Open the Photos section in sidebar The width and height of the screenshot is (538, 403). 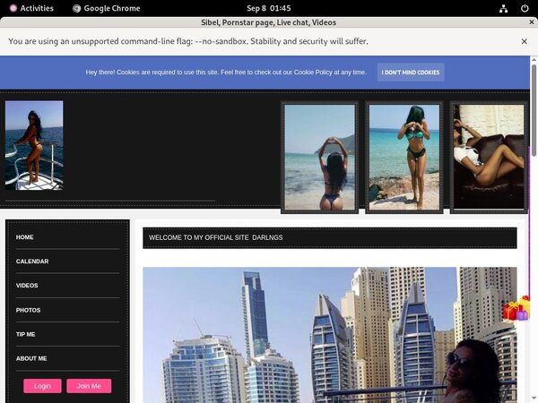[x=28, y=310]
